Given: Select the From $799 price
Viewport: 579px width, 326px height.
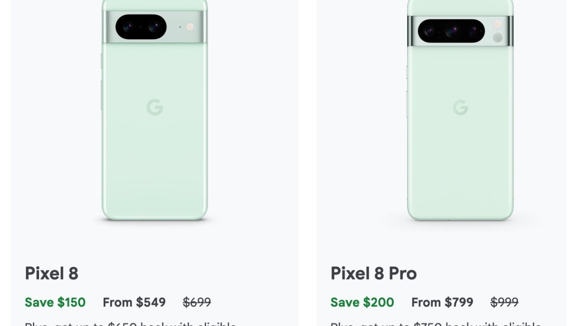Looking at the screenshot, I should 442,302.
